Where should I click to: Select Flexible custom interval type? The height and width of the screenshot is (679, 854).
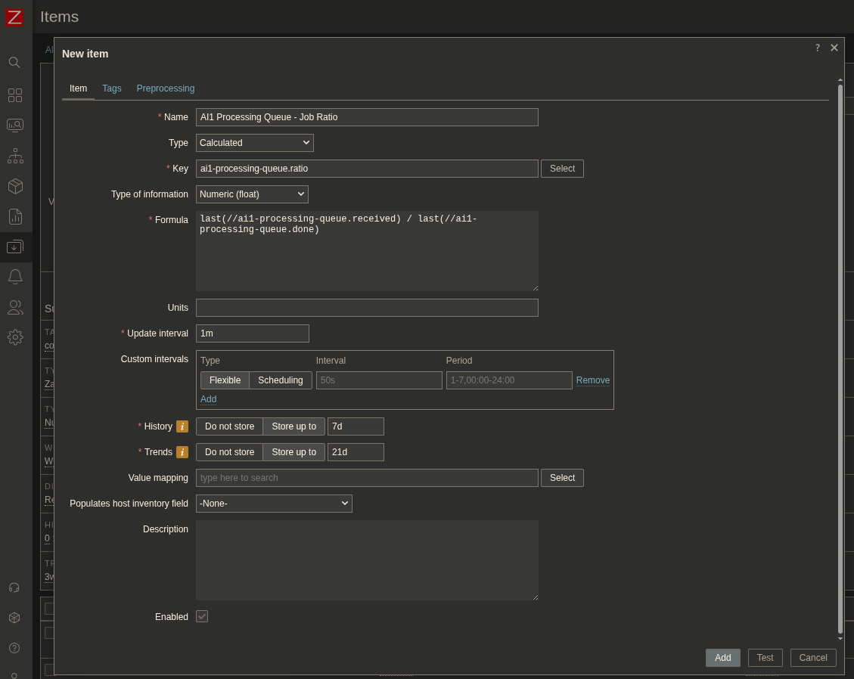tap(225, 380)
